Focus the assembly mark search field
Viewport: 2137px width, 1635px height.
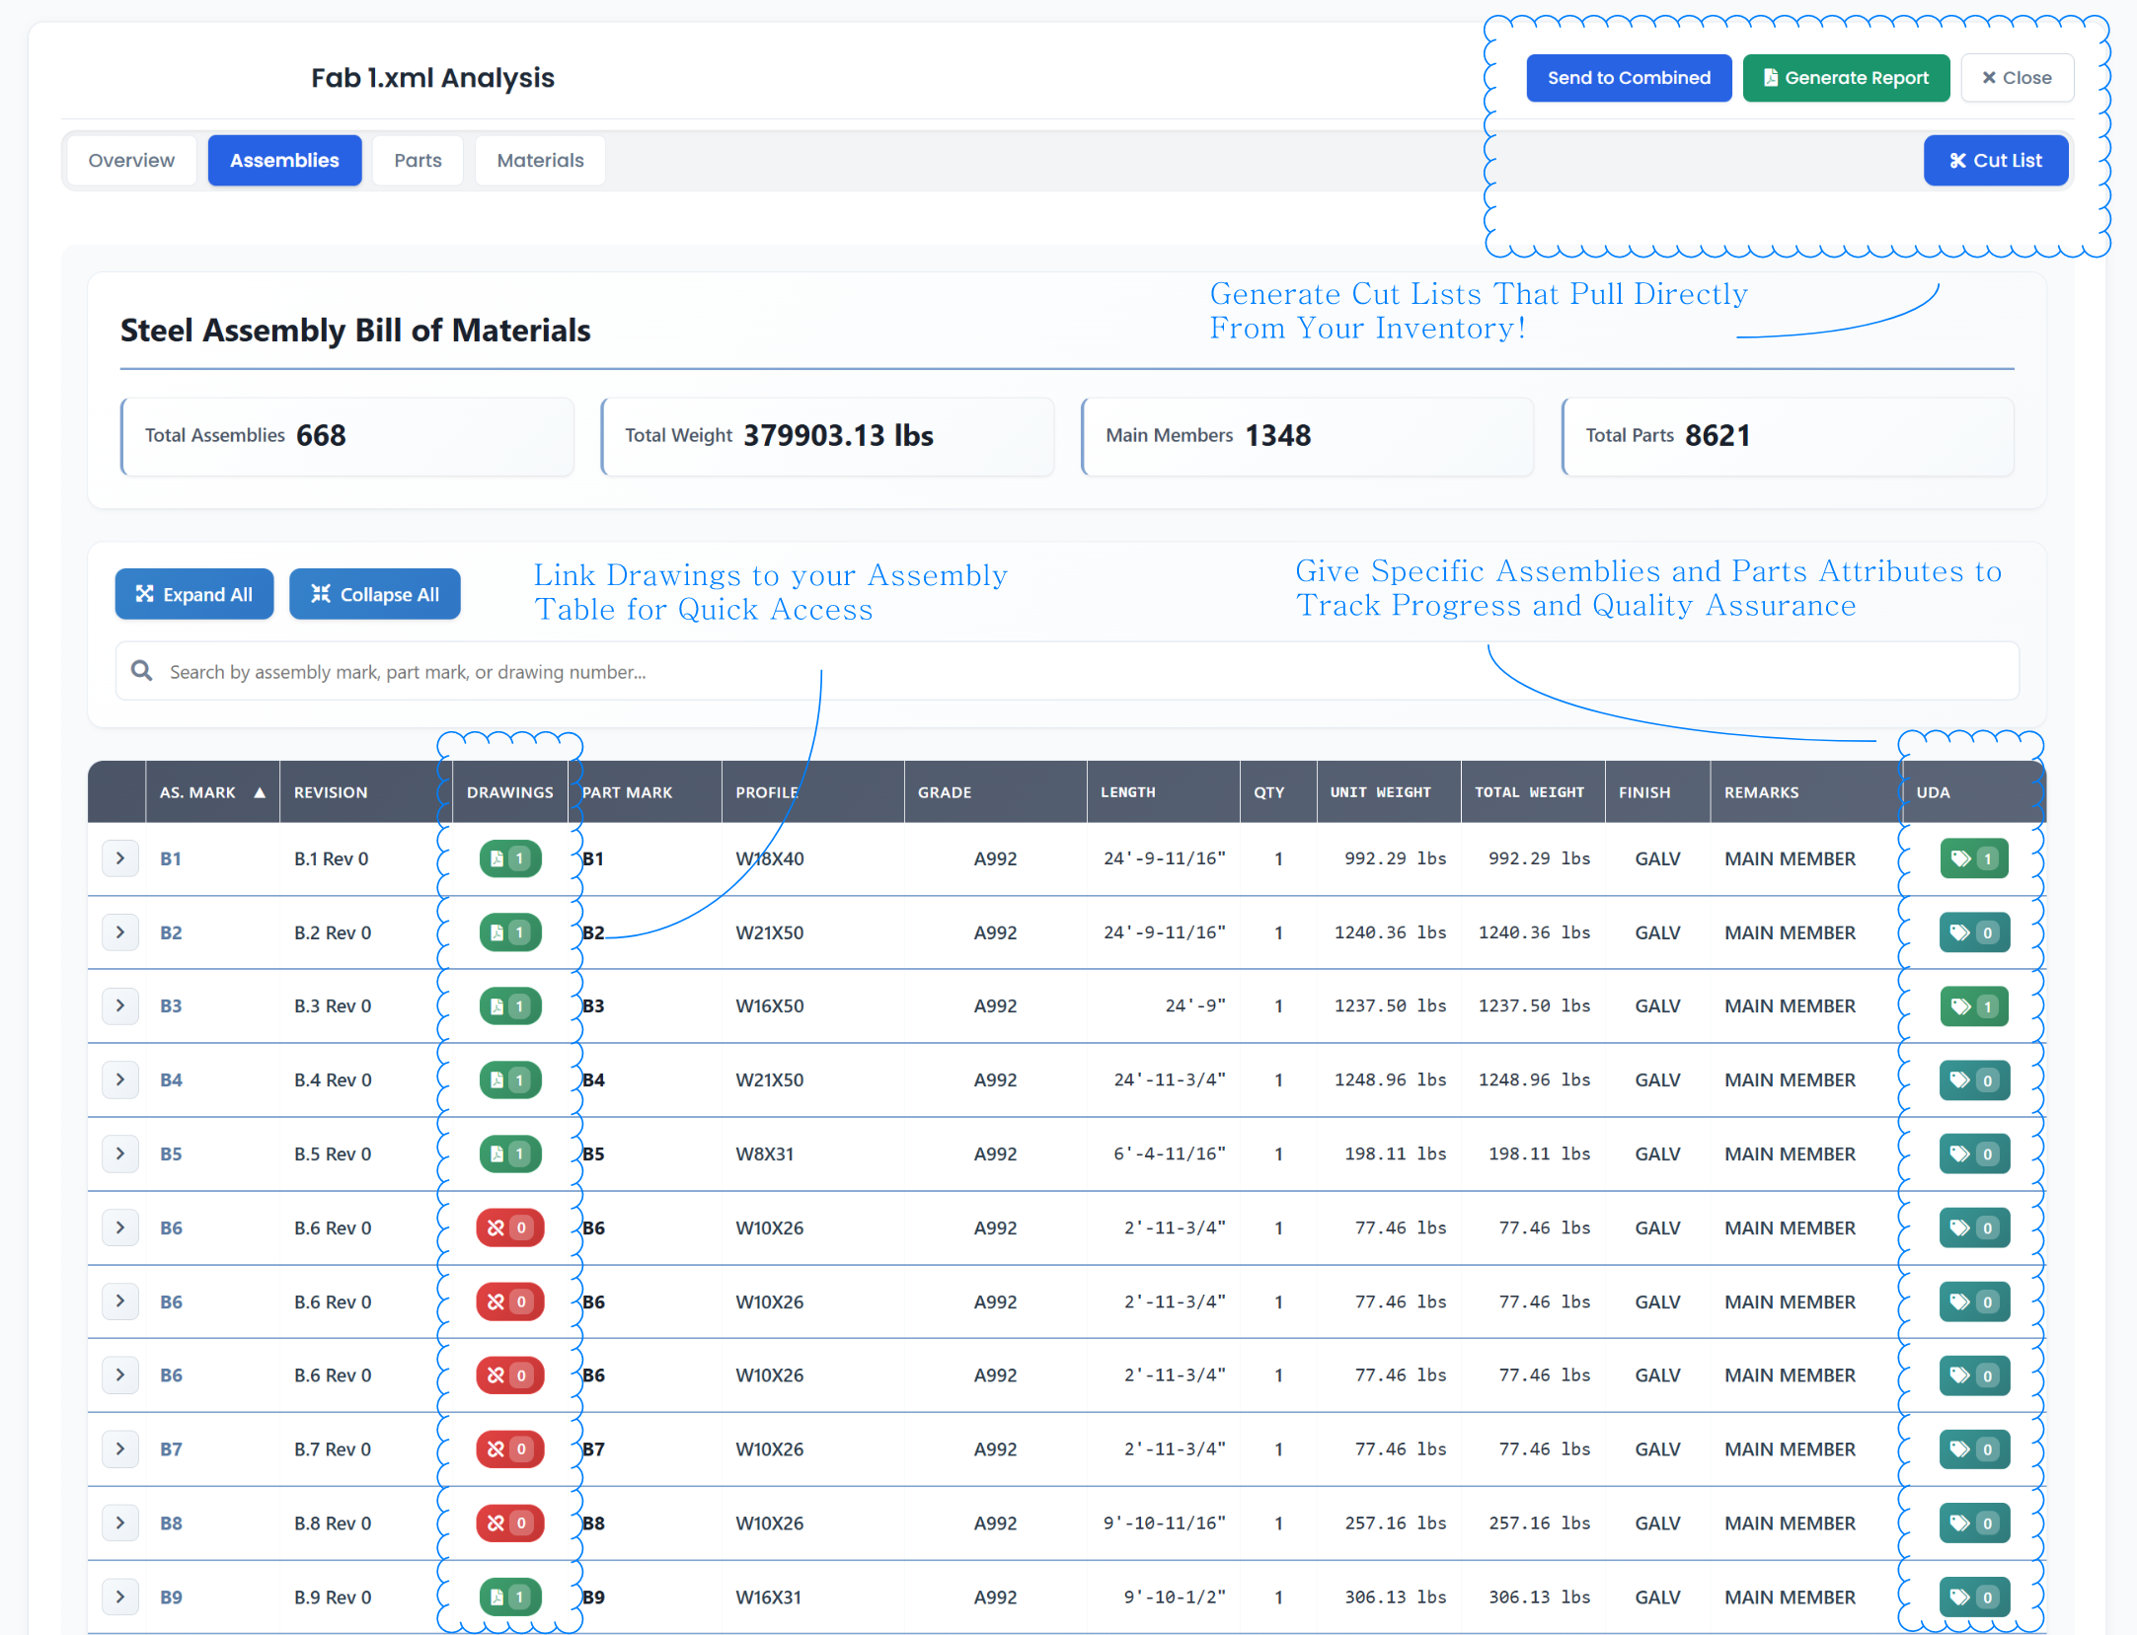1066,671
